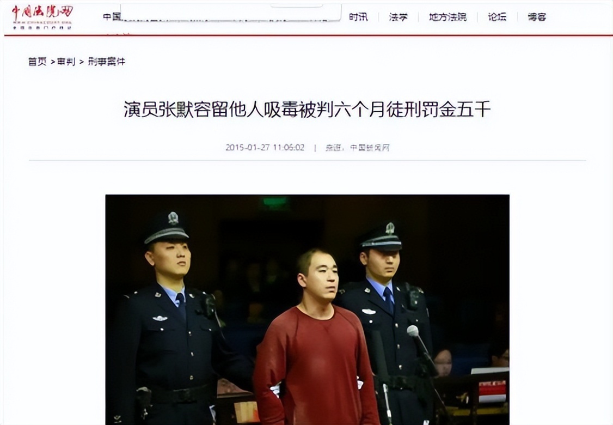613x425 pixels.
Task: Go to the 地方法院 section
Action: pyautogui.click(x=448, y=17)
